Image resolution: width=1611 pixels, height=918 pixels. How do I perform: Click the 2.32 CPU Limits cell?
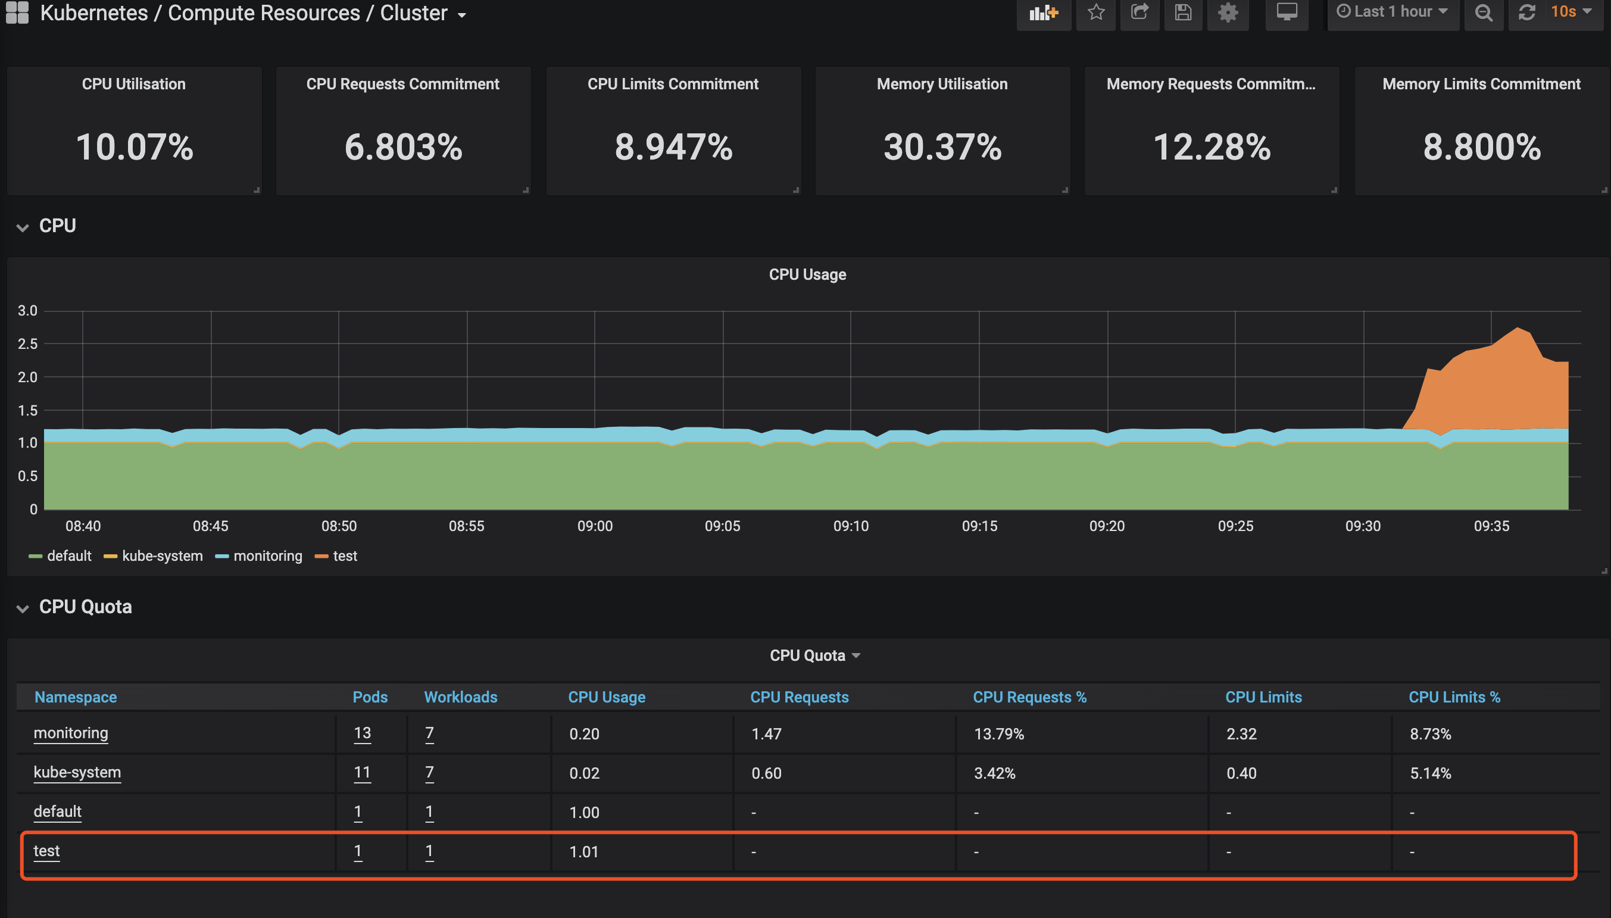click(1241, 734)
